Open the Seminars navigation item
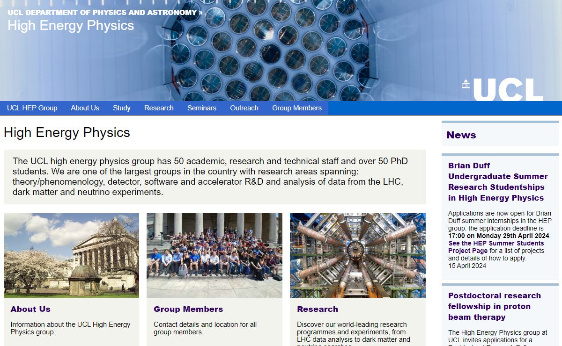Image resolution: width=562 pixels, height=346 pixels. [x=202, y=108]
